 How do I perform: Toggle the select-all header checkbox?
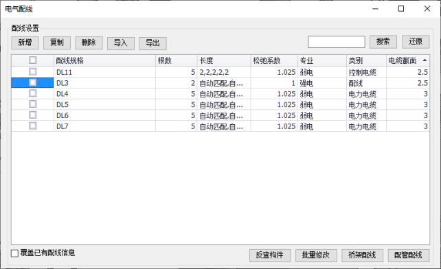32,60
